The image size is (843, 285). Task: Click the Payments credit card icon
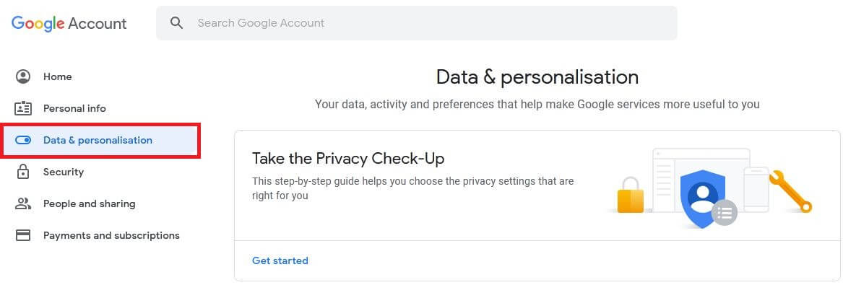pyautogui.click(x=23, y=235)
